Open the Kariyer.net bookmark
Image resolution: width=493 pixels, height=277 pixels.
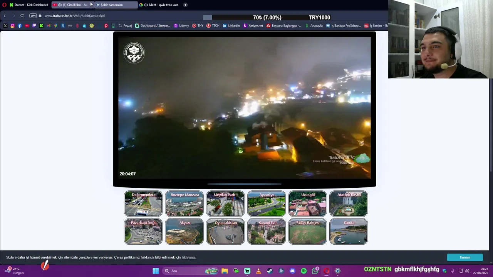pos(253,26)
